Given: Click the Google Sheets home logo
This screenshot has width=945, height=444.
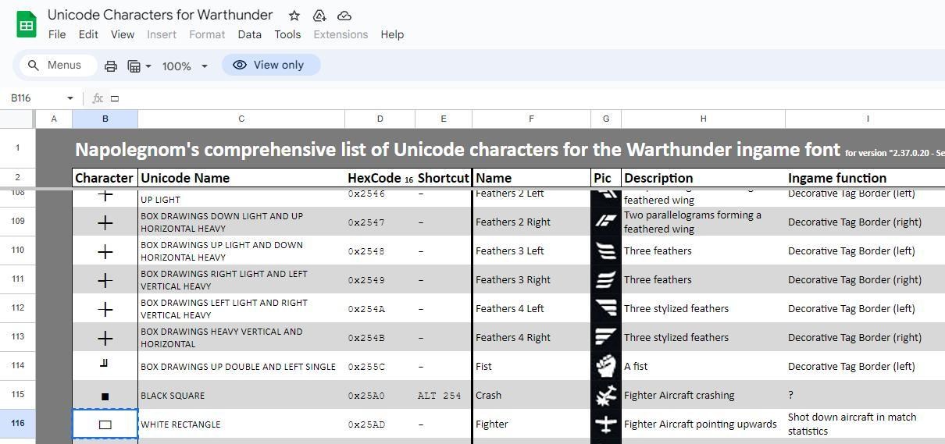Looking at the screenshot, I should point(27,24).
